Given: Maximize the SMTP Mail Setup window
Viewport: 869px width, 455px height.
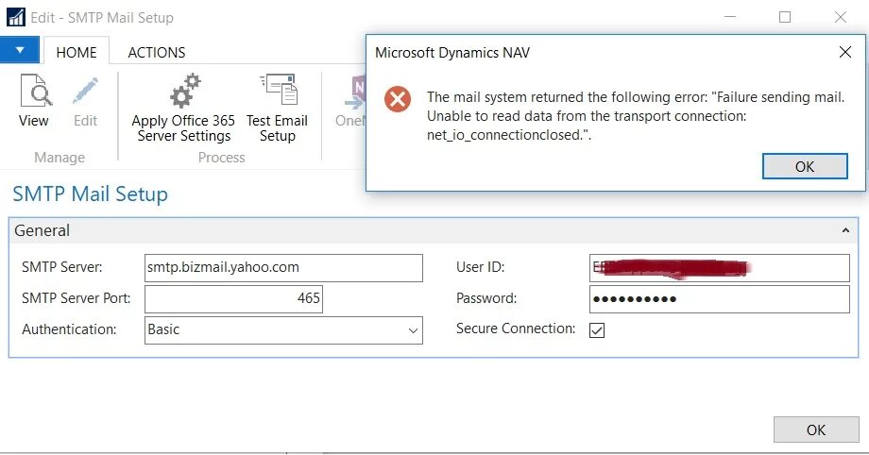Looking at the screenshot, I should (785, 17).
